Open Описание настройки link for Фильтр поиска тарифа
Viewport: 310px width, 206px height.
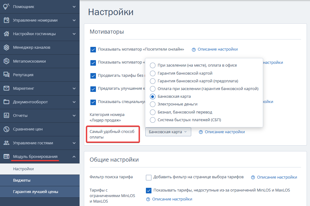[x=277, y=177]
